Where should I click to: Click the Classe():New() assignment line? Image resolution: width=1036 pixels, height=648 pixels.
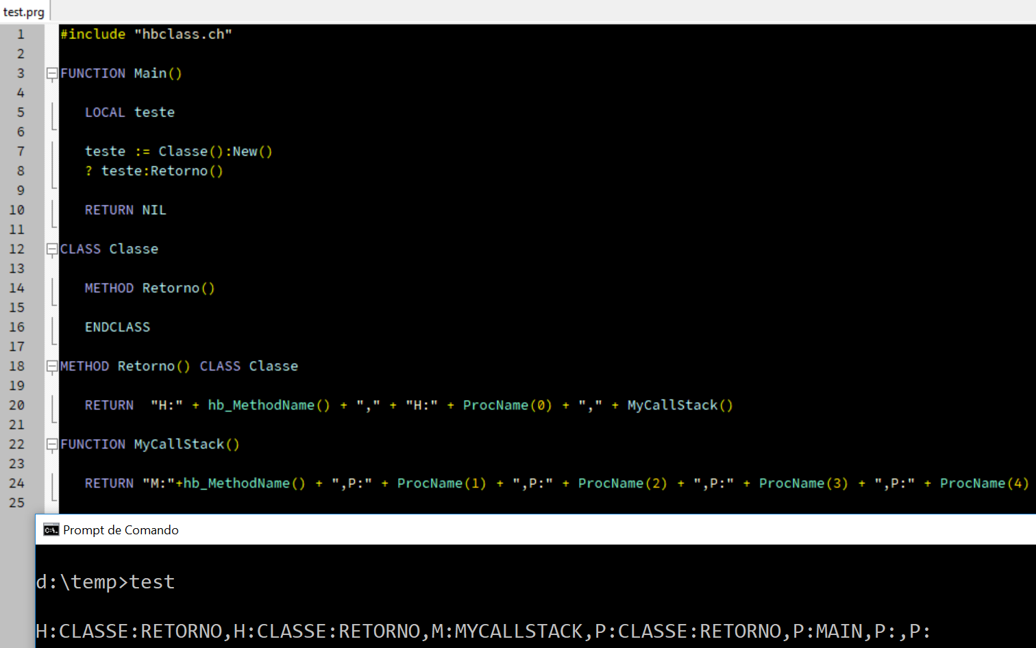179,151
